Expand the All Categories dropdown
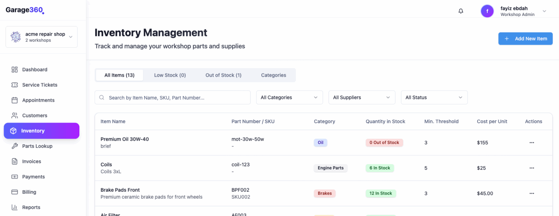The height and width of the screenshot is (216, 559). (289, 97)
